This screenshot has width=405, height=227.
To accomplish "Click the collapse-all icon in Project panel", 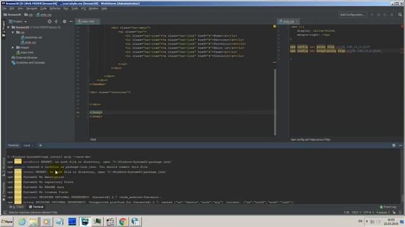I will [x=56, y=21].
